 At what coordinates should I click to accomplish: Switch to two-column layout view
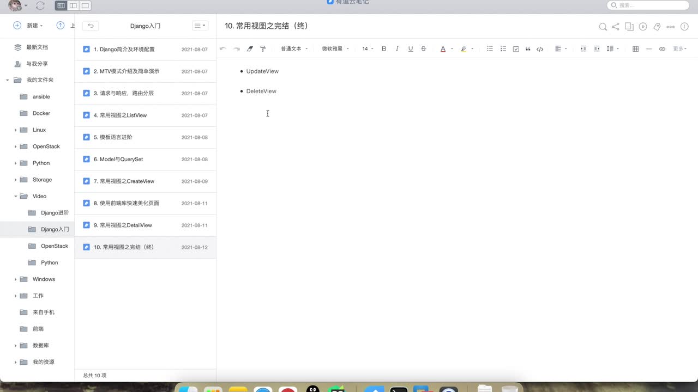[73, 5]
